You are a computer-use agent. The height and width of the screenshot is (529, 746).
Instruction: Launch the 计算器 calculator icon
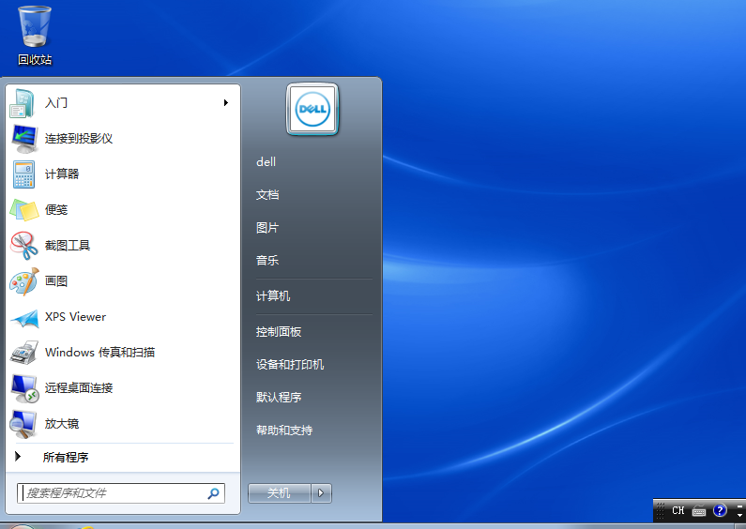(x=23, y=174)
